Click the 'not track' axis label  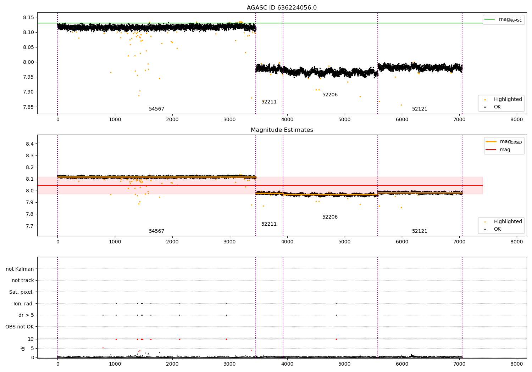pyautogui.click(x=23, y=281)
